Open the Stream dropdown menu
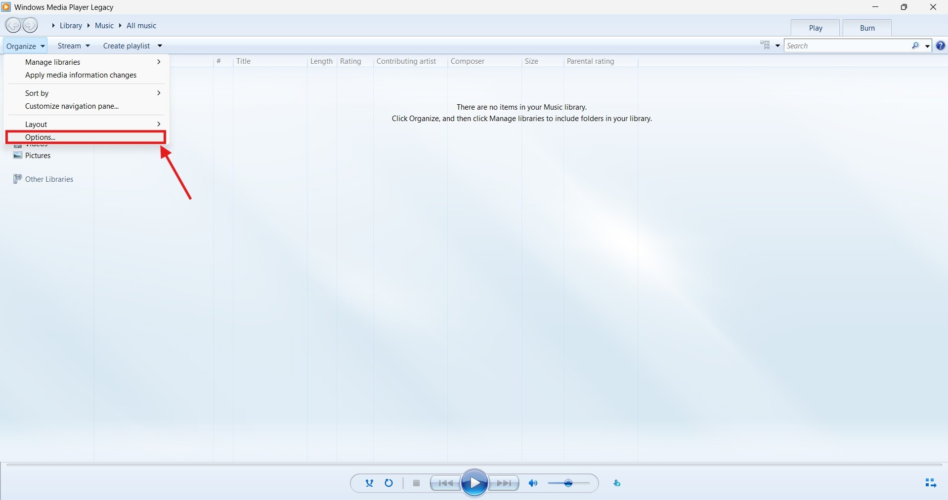Image resolution: width=948 pixels, height=500 pixels. coord(74,45)
